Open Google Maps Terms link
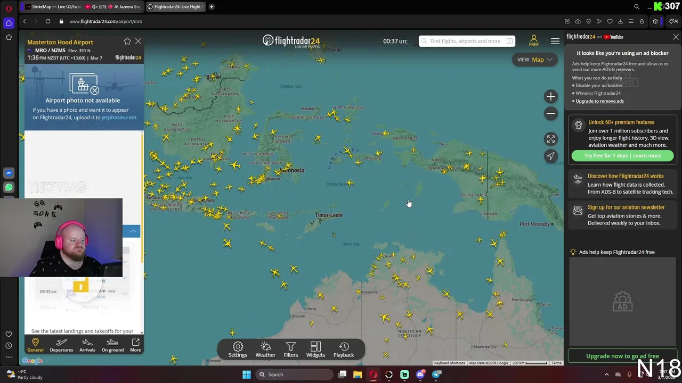 pos(556,363)
